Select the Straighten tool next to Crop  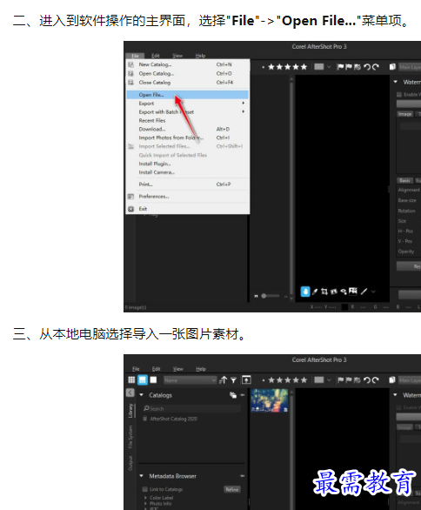[333, 292]
